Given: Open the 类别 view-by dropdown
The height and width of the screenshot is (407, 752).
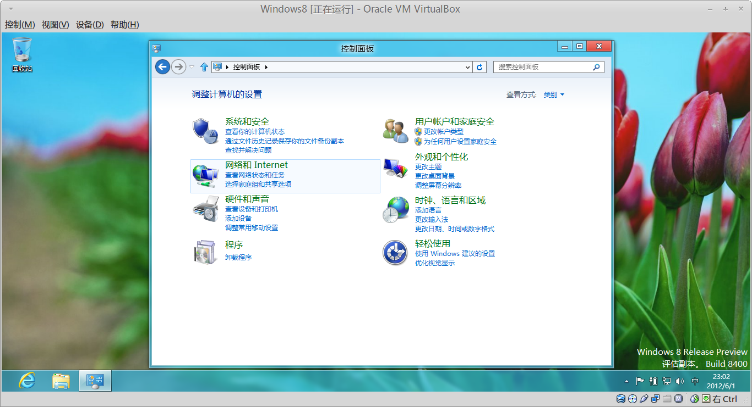Looking at the screenshot, I should [554, 94].
